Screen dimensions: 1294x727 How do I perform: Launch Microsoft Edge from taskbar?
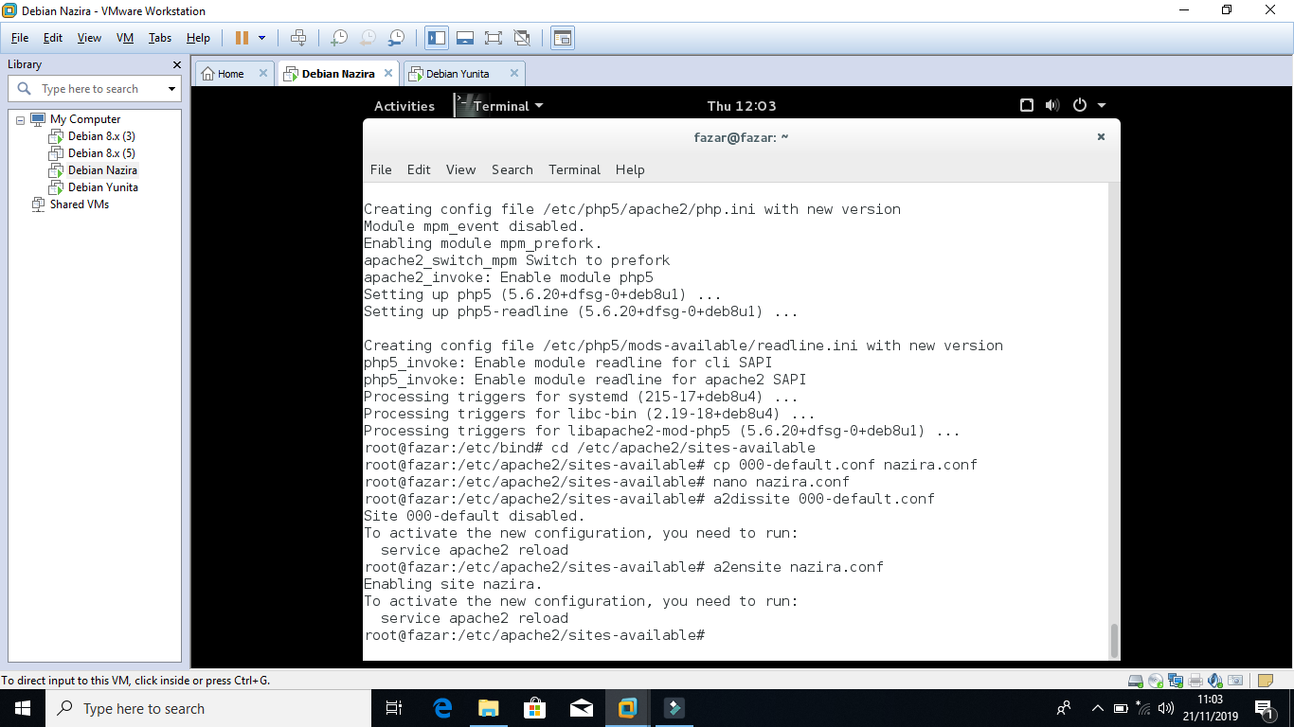[441, 708]
